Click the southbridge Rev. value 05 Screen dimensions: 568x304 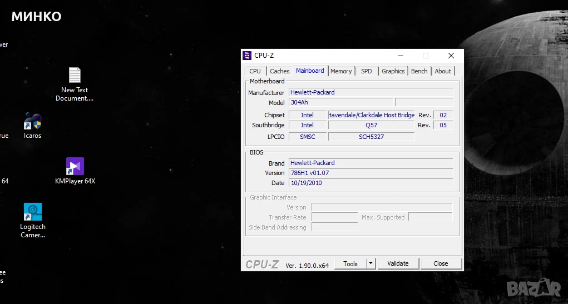[x=443, y=125]
